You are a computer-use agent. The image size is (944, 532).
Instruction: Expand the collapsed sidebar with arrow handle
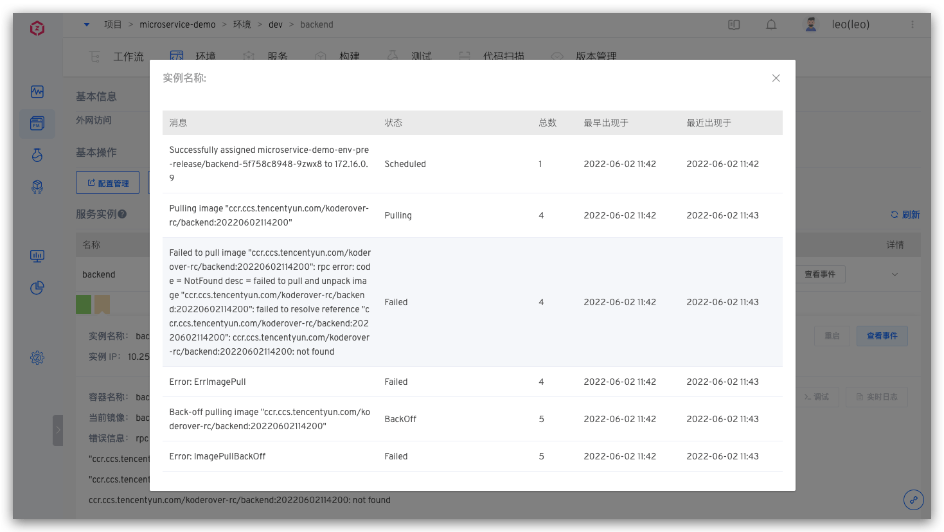[58, 430]
